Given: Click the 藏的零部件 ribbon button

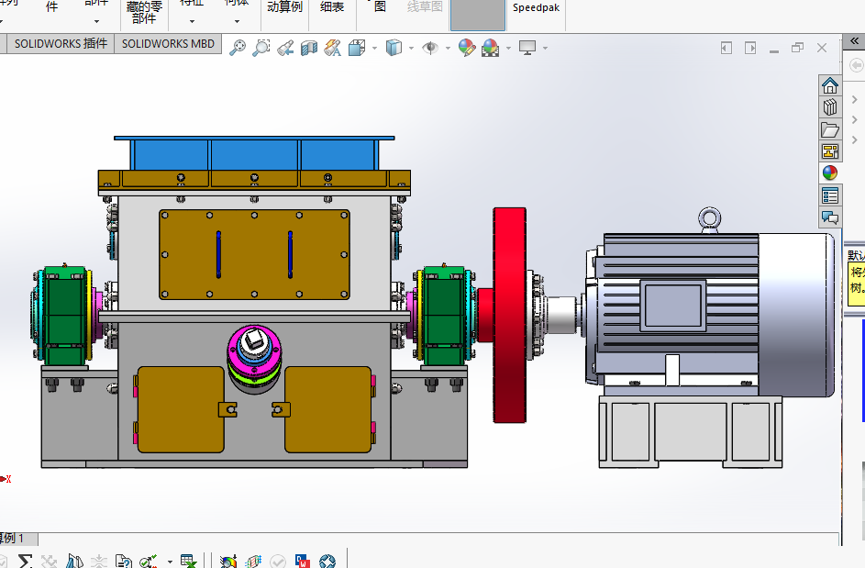Looking at the screenshot, I should click(x=144, y=13).
